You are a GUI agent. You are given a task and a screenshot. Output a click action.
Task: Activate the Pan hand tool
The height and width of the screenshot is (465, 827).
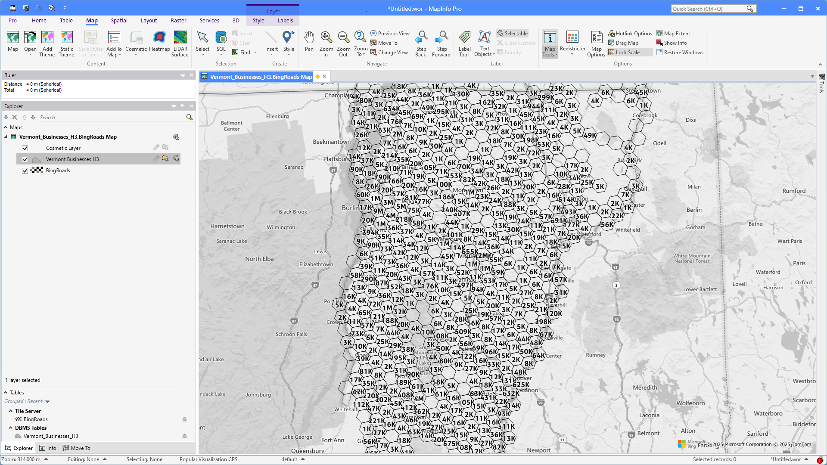tap(309, 38)
